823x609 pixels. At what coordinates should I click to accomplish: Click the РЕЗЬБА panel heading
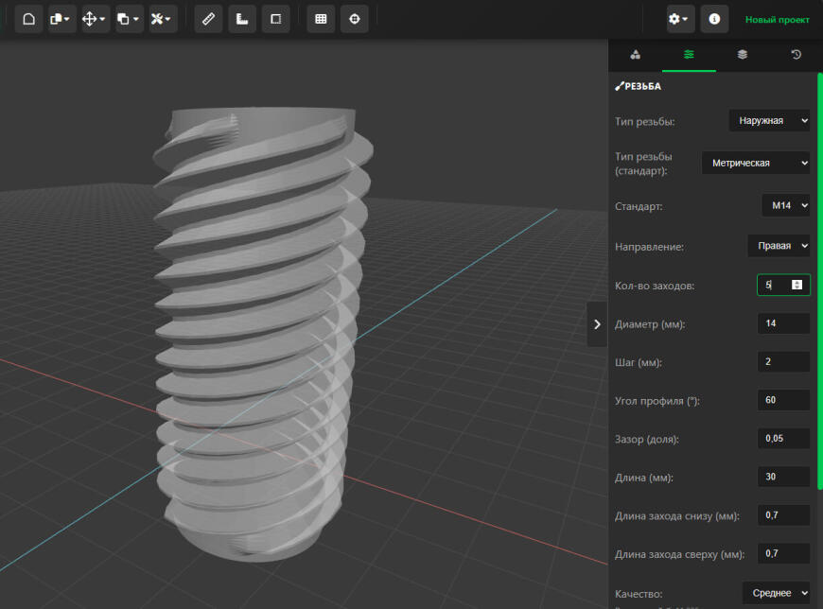(x=639, y=87)
